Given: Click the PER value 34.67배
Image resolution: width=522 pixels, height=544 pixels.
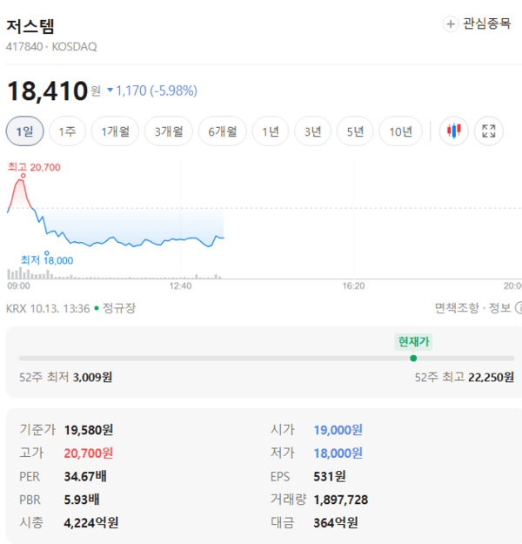Looking at the screenshot, I should tap(85, 476).
